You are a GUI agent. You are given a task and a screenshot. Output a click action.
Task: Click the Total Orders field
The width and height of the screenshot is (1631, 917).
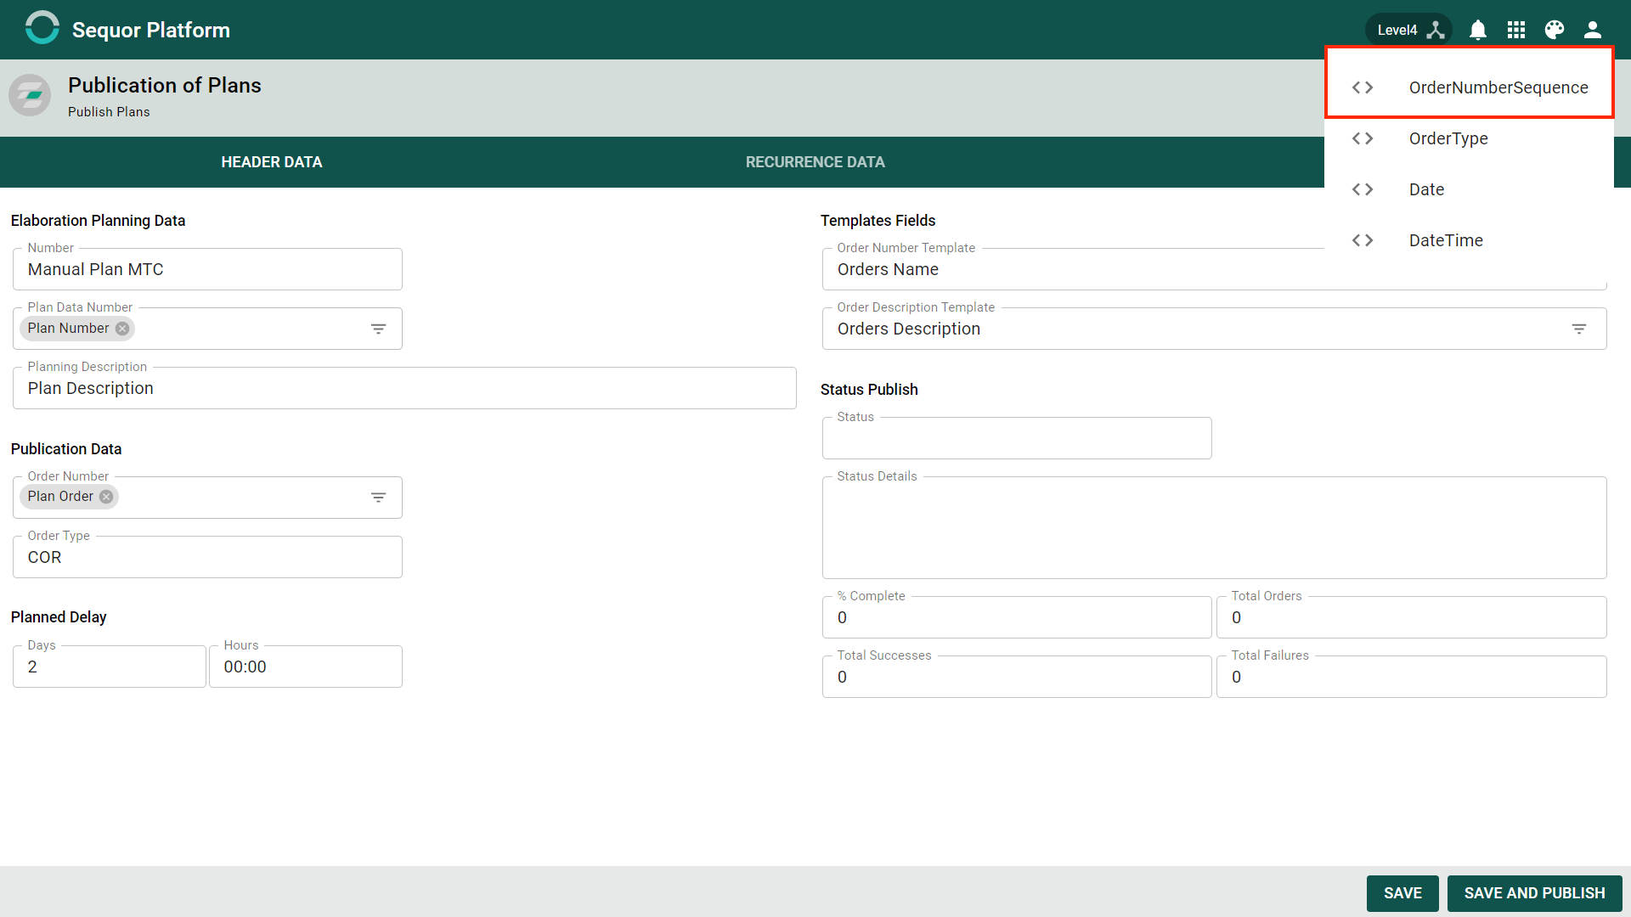tap(1412, 617)
